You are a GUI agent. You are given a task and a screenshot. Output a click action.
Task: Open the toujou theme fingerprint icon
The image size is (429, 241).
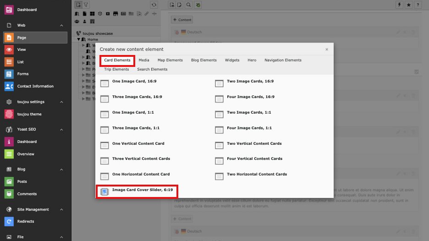click(x=9, y=114)
